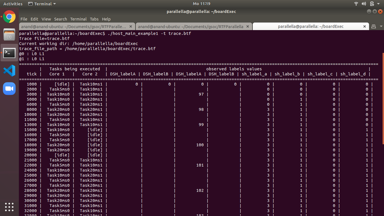Click tick value 5000
384x216 pixels.
[x=32, y=99]
